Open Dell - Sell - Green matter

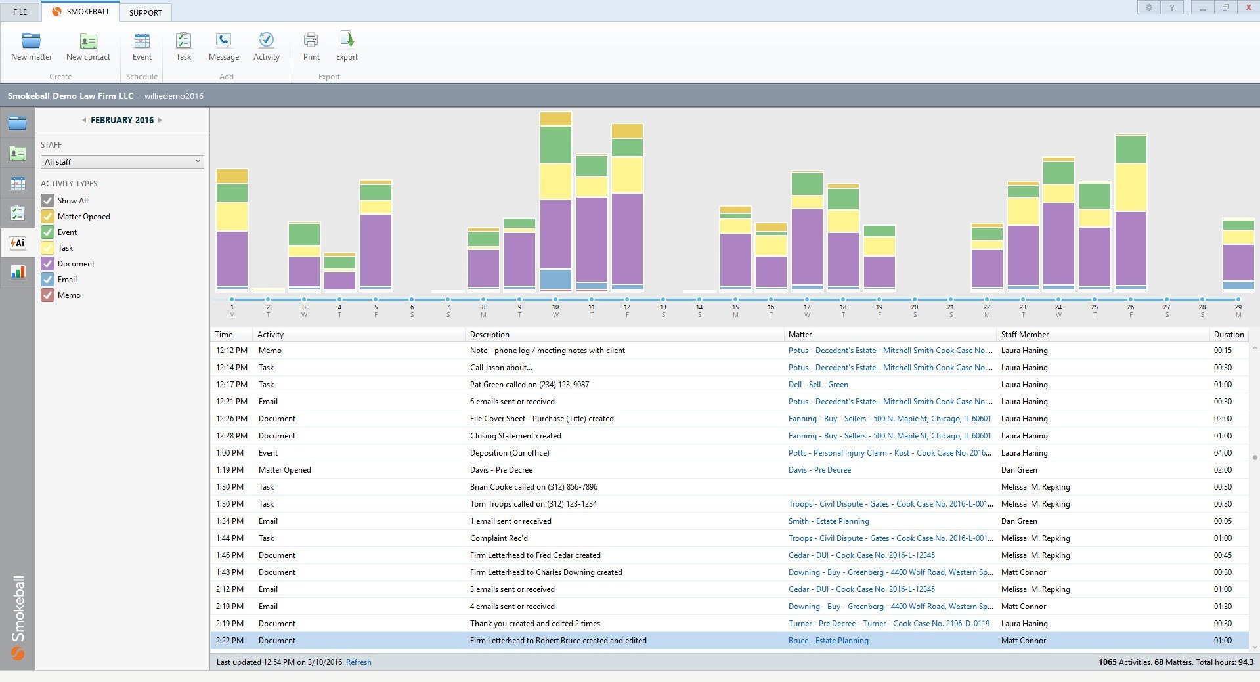[x=818, y=384]
